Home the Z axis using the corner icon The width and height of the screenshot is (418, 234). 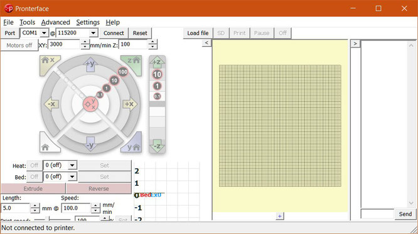click(x=133, y=63)
